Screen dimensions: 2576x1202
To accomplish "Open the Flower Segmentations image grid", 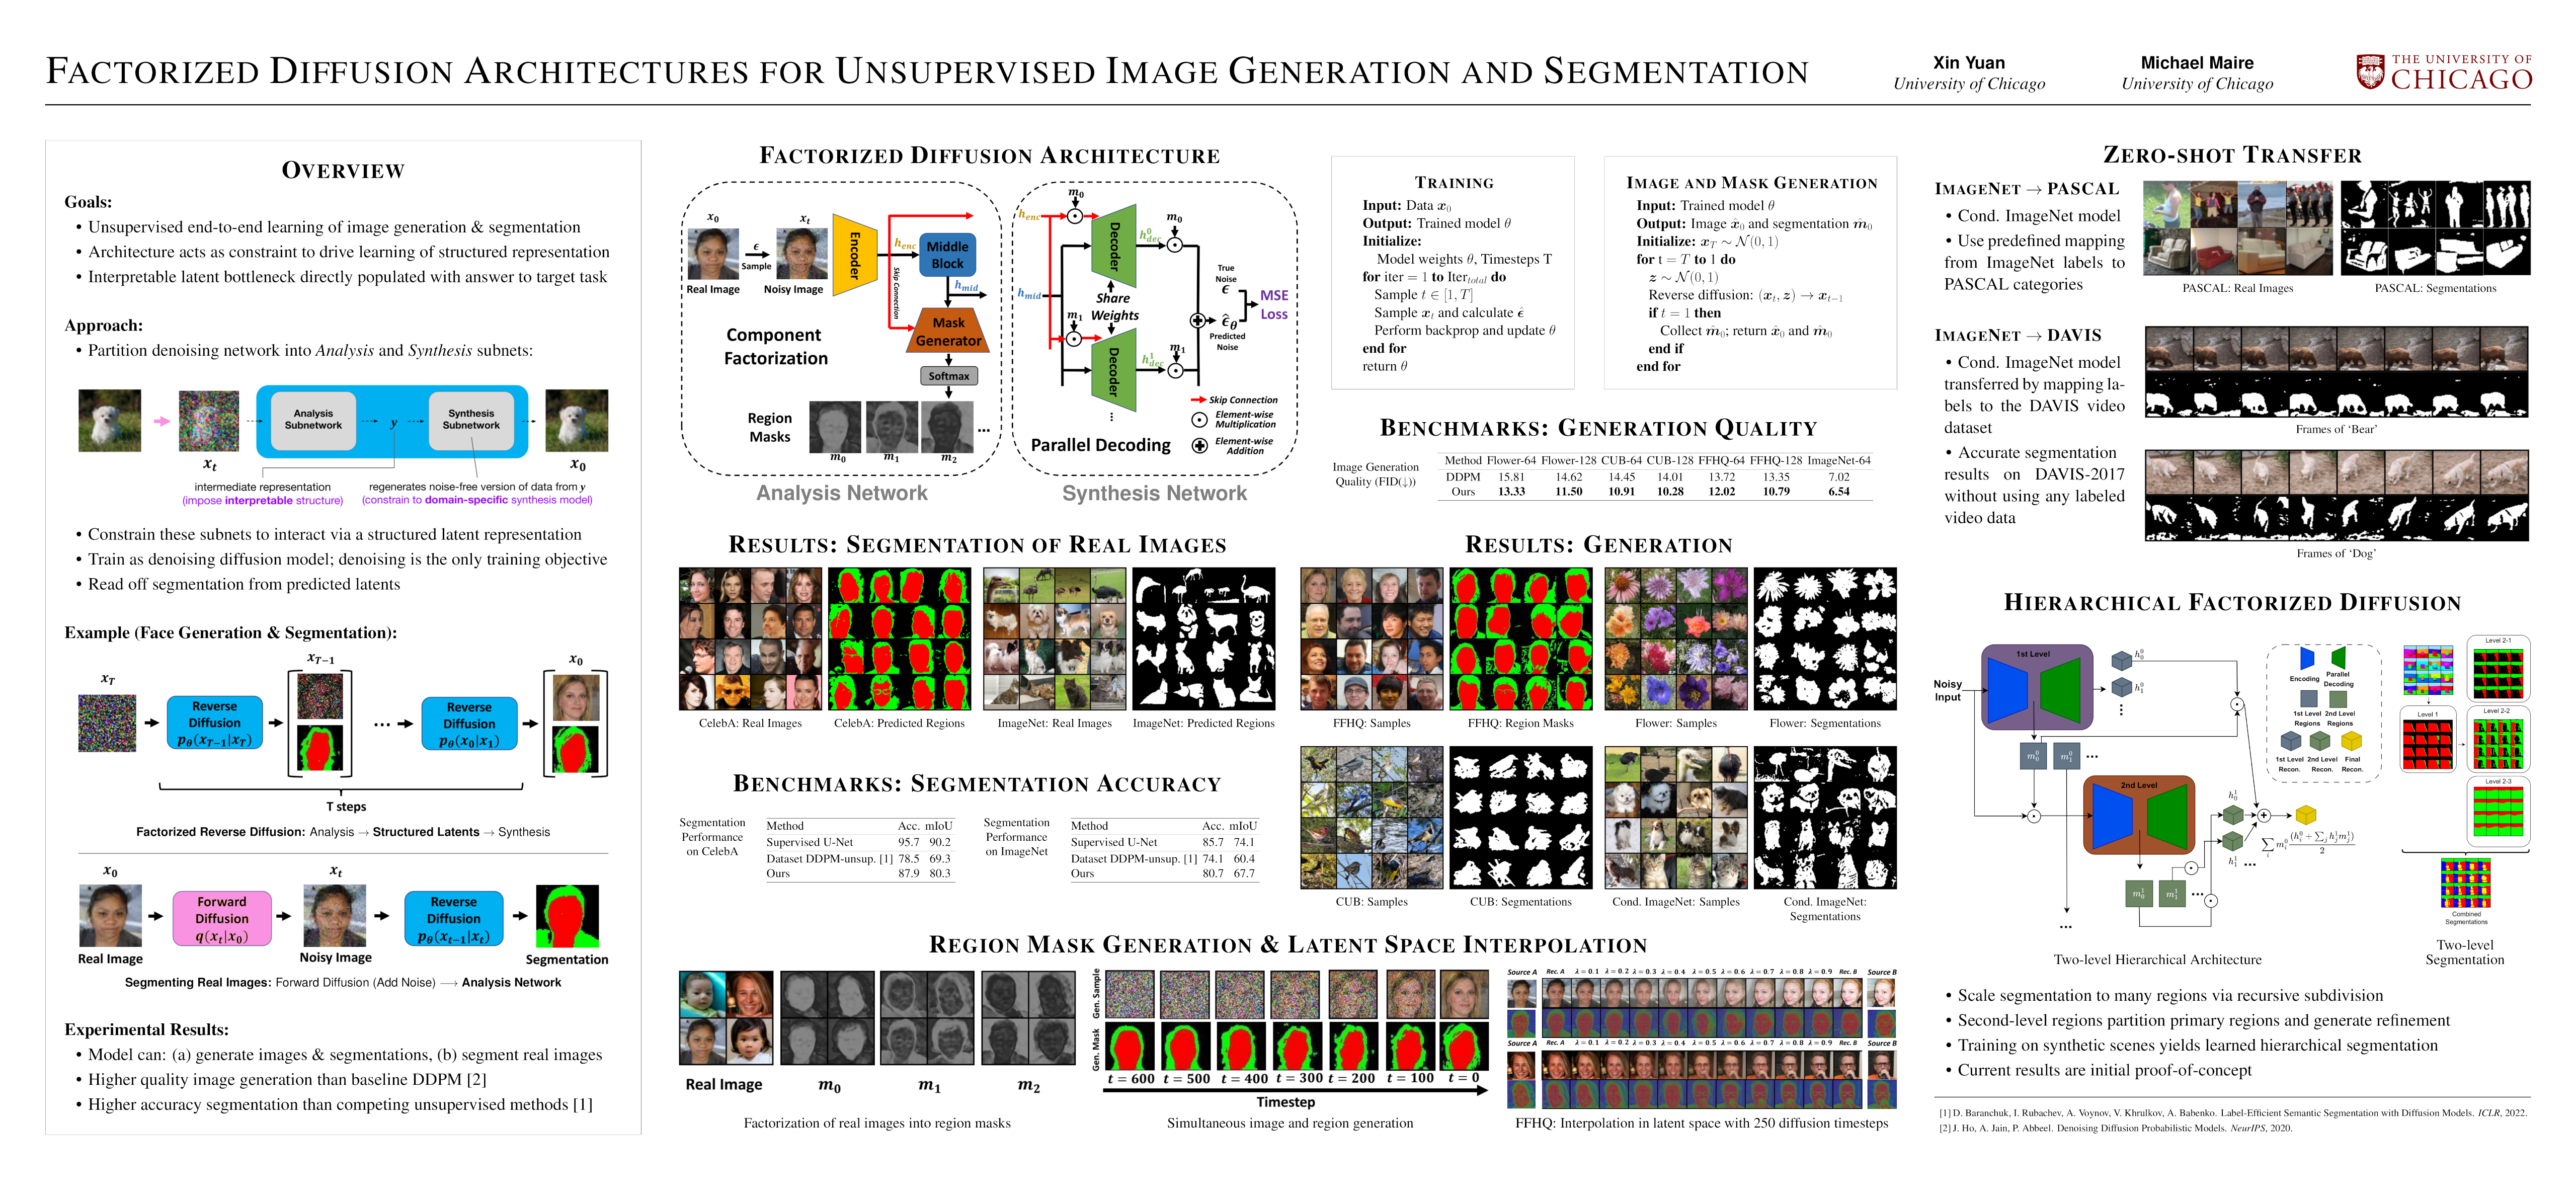I will [1825, 638].
